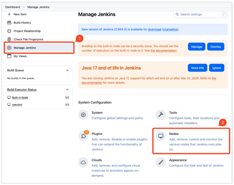The width and height of the screenshot is (234, 185).
Task: Click the Project Relationship icon
Action: 9,31
